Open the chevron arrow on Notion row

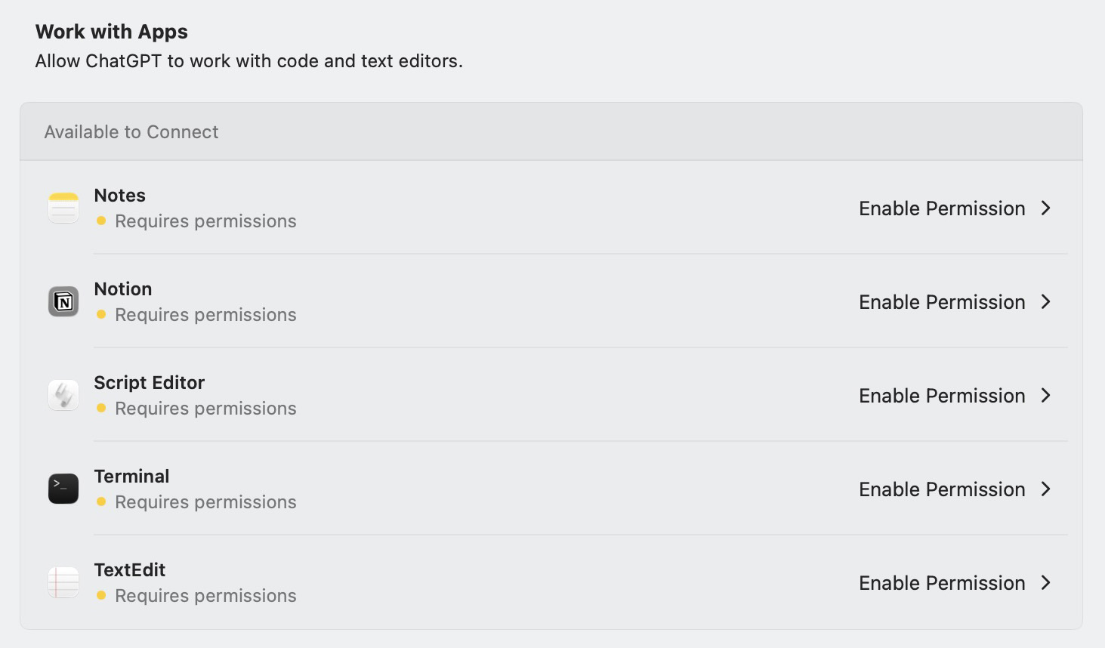point(1046,302)
